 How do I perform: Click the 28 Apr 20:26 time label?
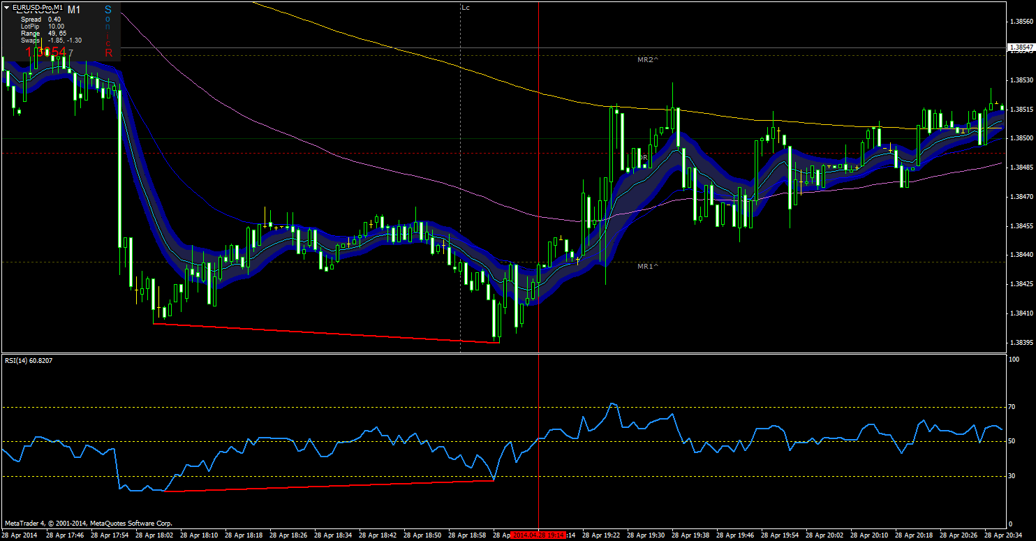pyautogui.click(x=958, y=535)
